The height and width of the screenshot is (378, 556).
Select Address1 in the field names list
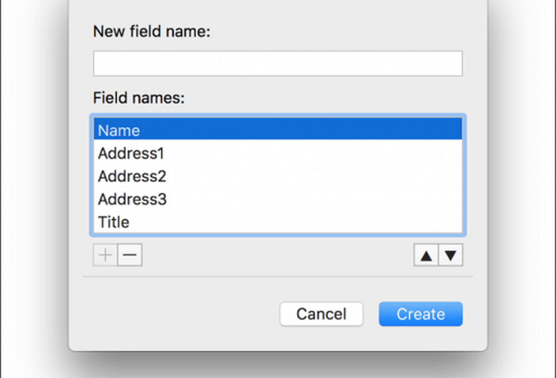[x=277, y=153]
